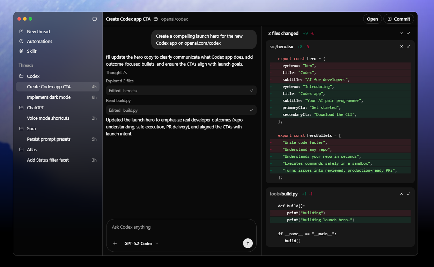Click the plus attachment icon
The height and width of the screenshot is (267, 434).
(115, 243)
